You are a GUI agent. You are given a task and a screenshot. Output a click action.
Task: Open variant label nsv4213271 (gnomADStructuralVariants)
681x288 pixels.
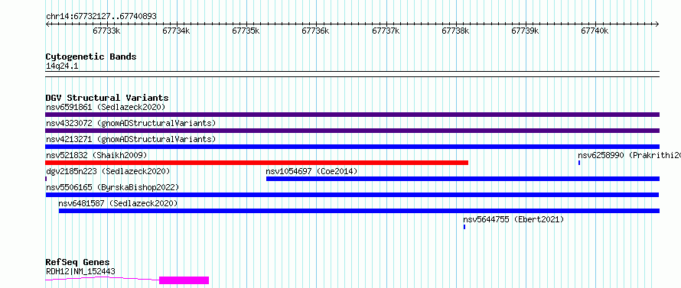click(131, 139)
